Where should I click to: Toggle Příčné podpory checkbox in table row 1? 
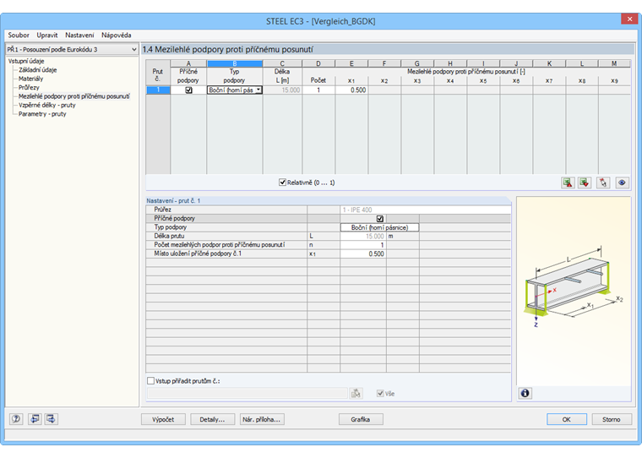[188, 90]
